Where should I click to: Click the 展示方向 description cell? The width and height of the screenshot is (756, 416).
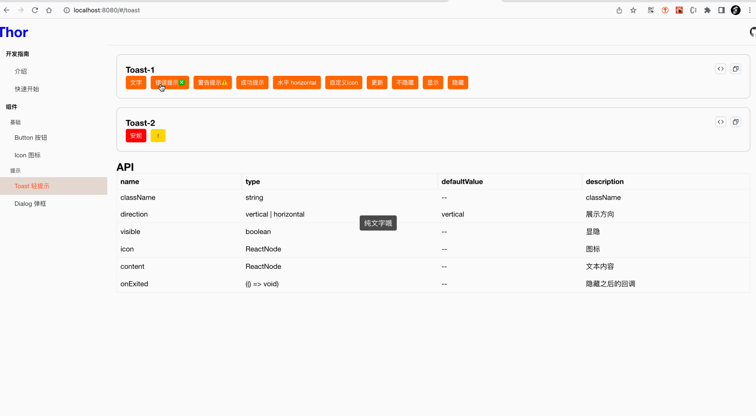(x=600, y=214)
